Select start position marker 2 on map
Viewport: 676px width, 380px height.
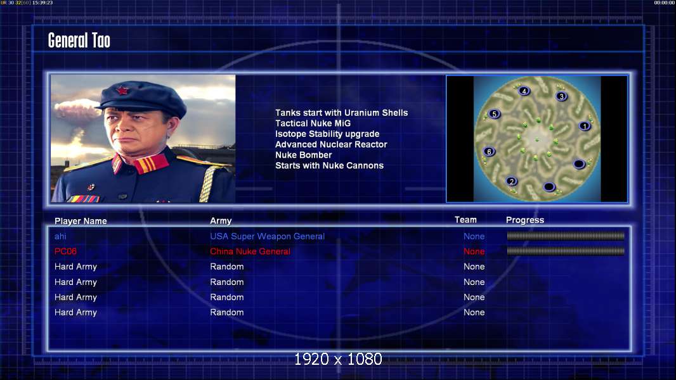tap(512, 181)
